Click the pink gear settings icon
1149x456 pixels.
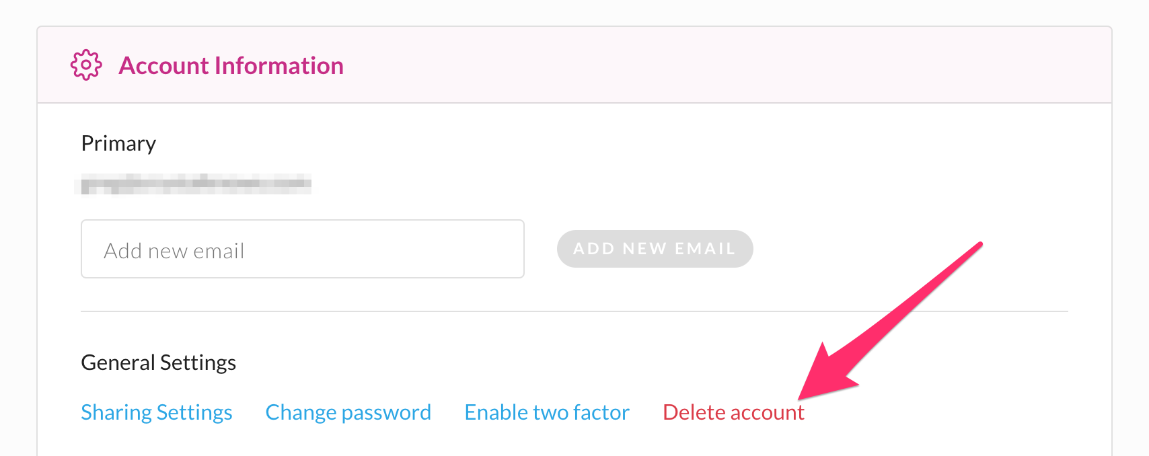[86, 65]
